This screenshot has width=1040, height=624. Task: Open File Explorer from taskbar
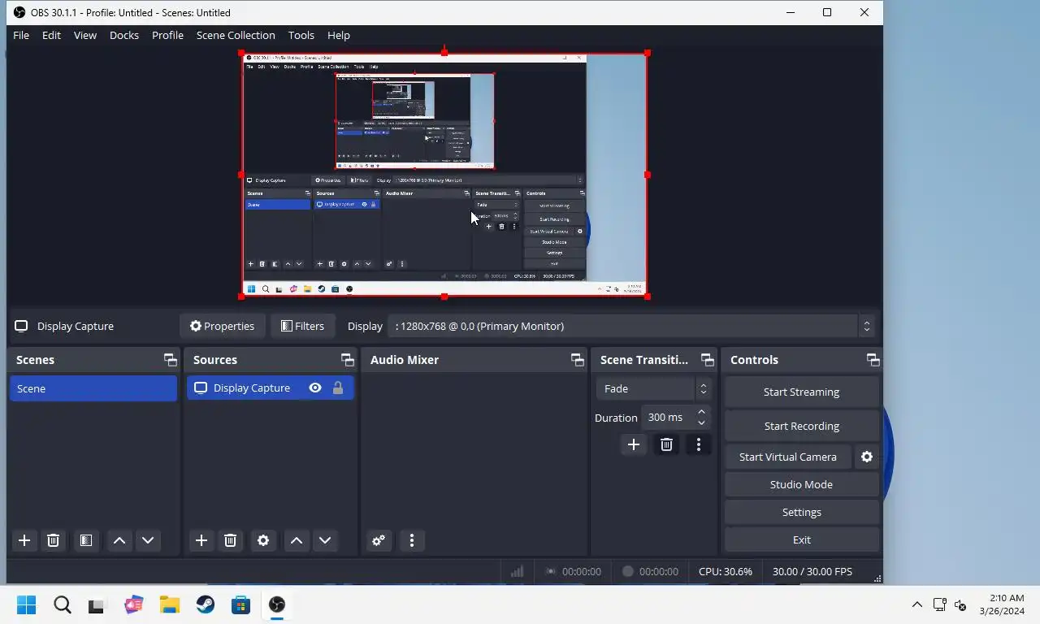pos(169,604)
